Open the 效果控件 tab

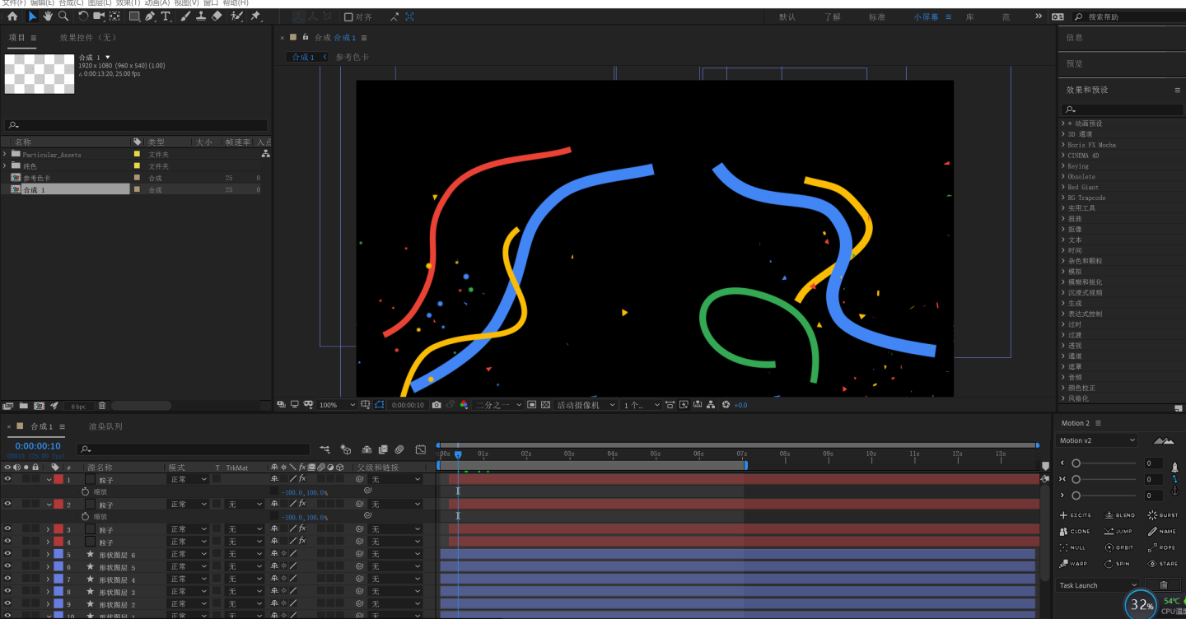[87, 38]
